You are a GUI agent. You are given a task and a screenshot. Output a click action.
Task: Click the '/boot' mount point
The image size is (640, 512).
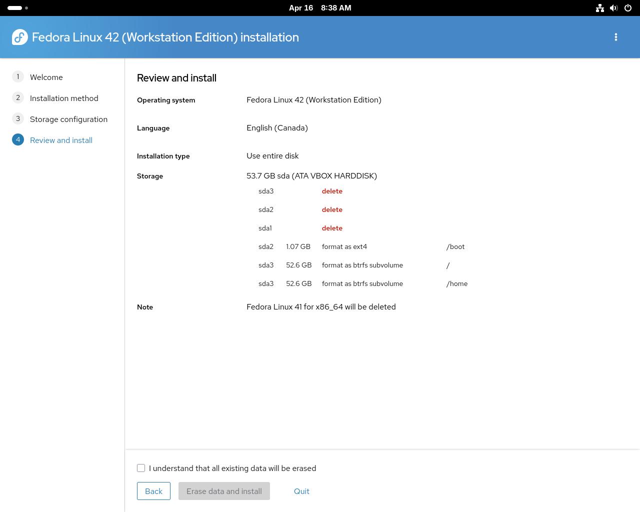(x=455, y=246)
